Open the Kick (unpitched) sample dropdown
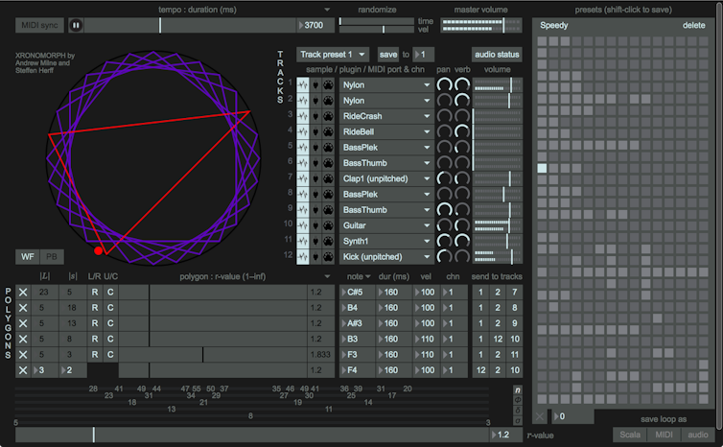The height and width of the screenshot is (447, 723). (x=386, y=256)
